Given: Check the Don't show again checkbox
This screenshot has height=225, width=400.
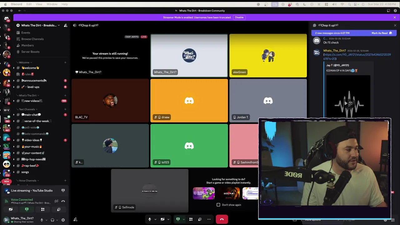Looking at the screenshot, I should [218, 205].
